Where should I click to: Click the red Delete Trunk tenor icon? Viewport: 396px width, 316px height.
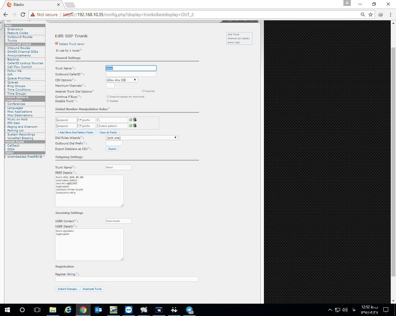click(57, 44)
